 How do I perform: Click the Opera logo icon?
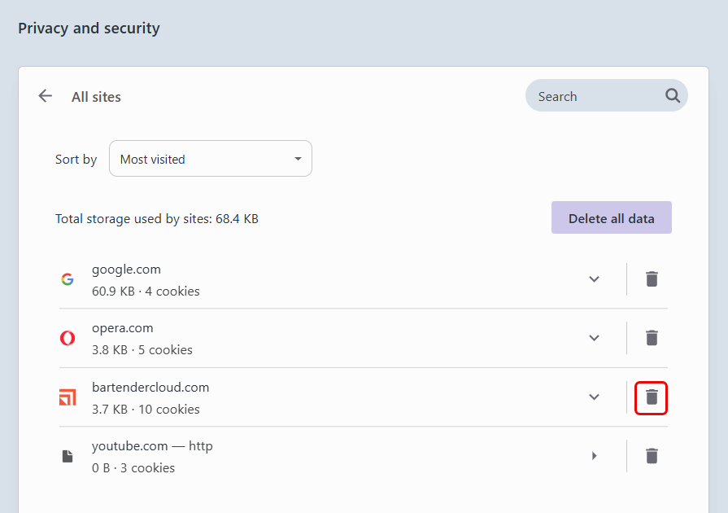68,338
